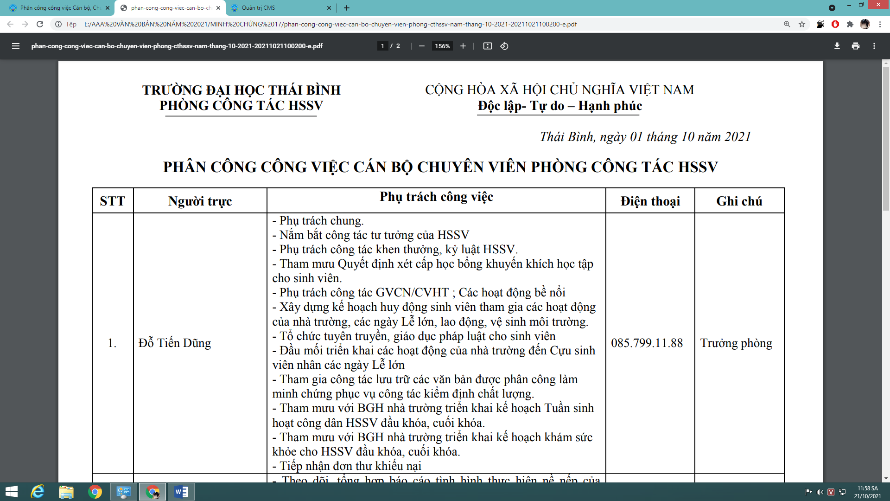The height and width of the screenshot is (501, 890).
Task: Select the phan-cong-cong-viec PDF tab
Action: (x=171, y=8)
